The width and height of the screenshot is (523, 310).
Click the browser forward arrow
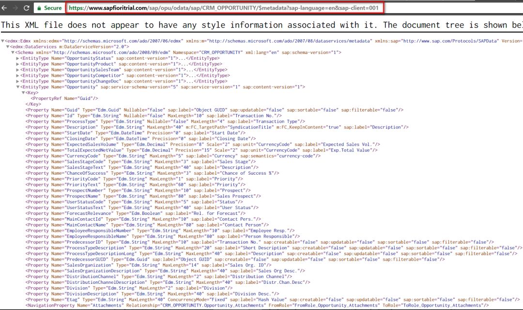15,8
